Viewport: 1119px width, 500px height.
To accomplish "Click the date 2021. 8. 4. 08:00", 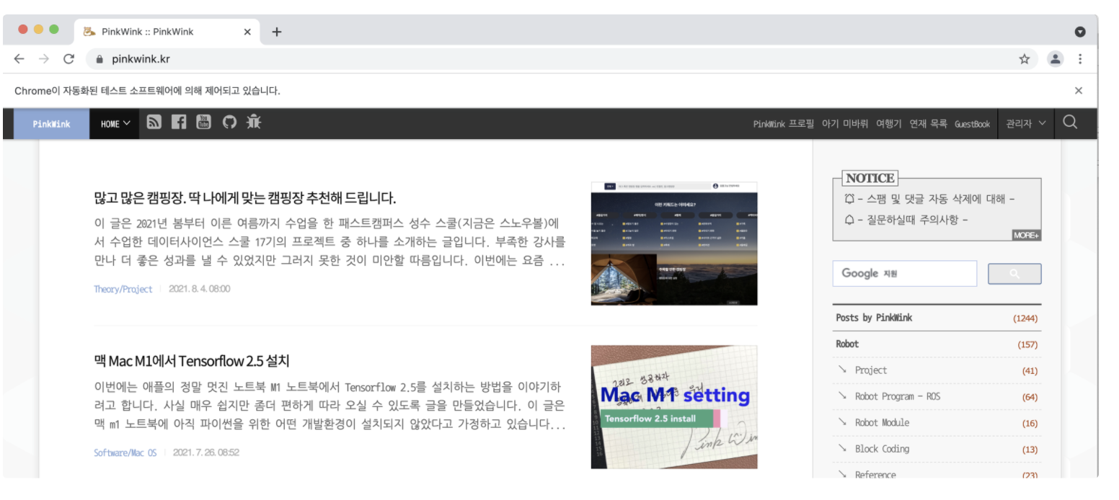I will click(200, 289).
